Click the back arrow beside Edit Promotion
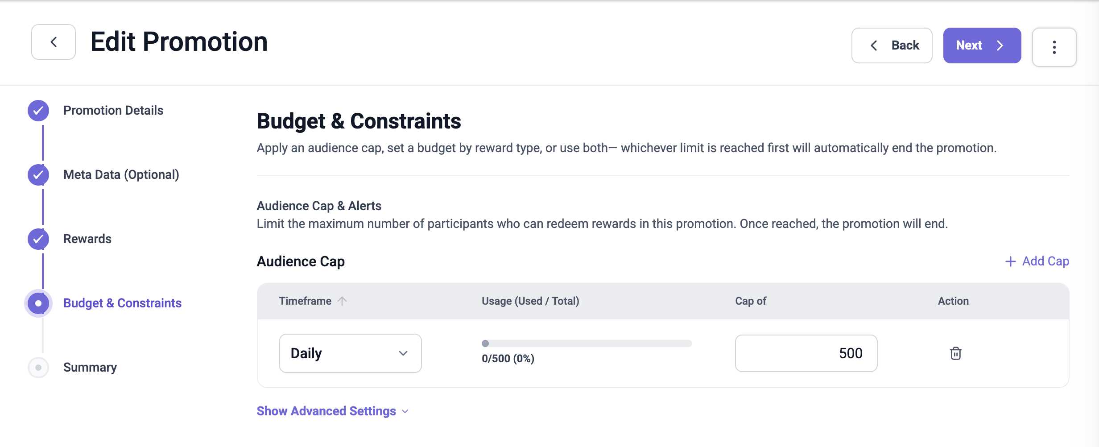The image size is (1099, 447). (54, 42)
